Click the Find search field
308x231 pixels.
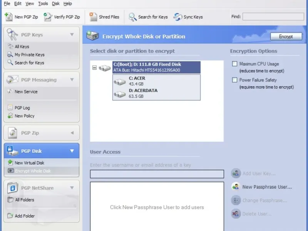click(273, 17)
